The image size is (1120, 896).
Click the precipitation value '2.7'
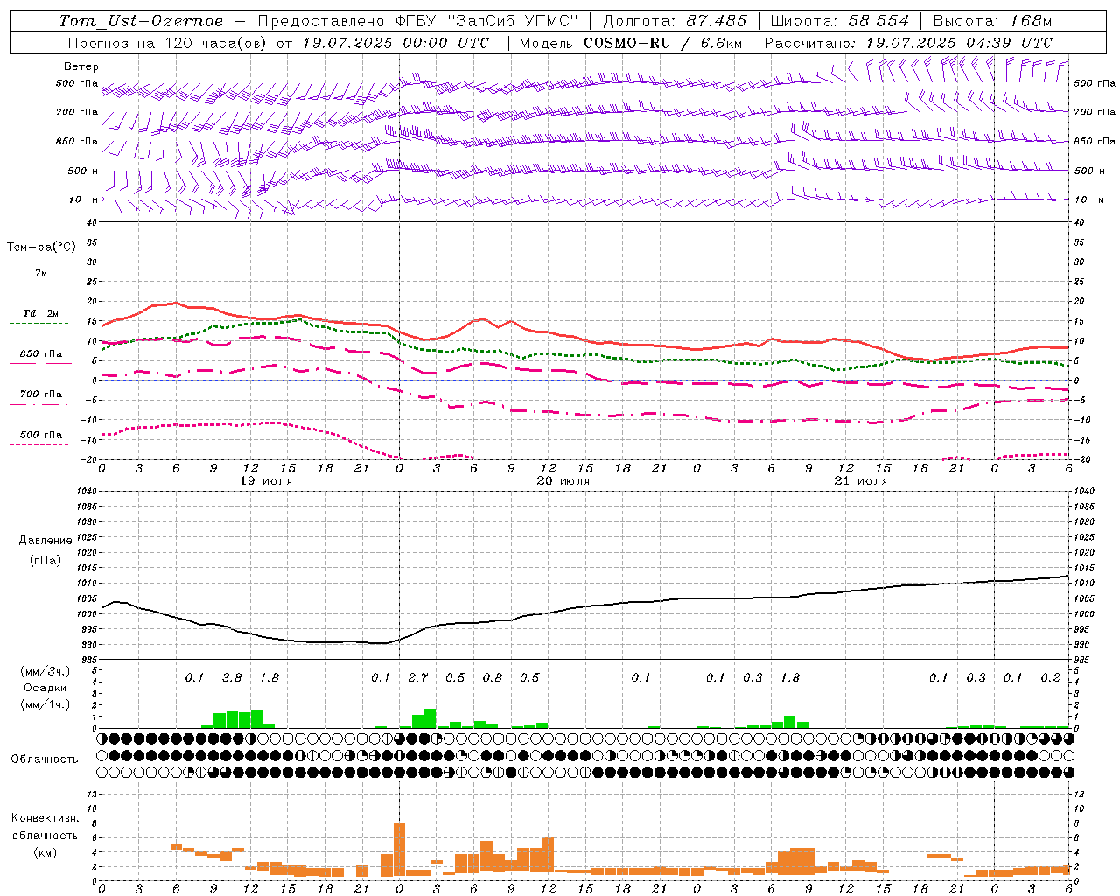(x=418, y=677)
